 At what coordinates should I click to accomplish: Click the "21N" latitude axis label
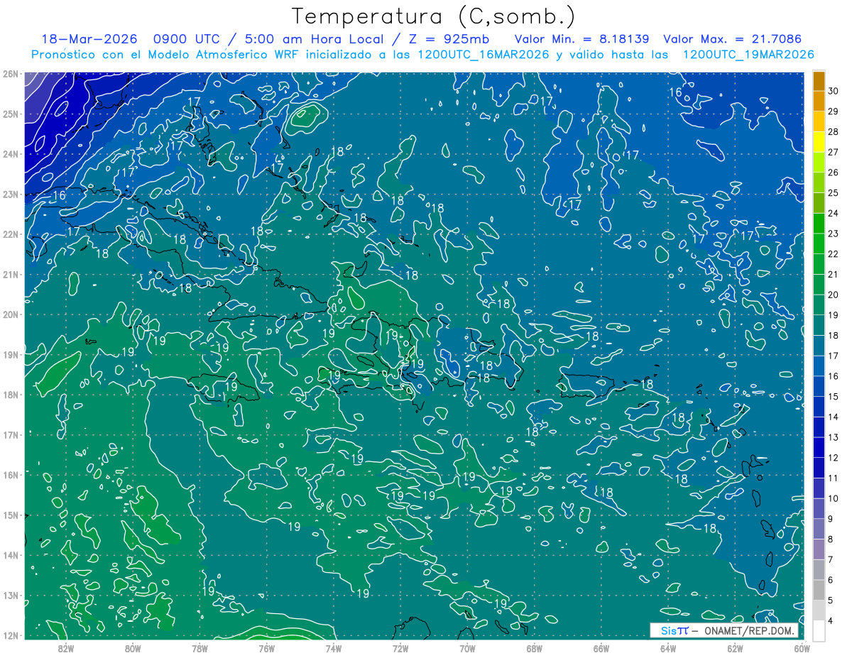point(11,274)
